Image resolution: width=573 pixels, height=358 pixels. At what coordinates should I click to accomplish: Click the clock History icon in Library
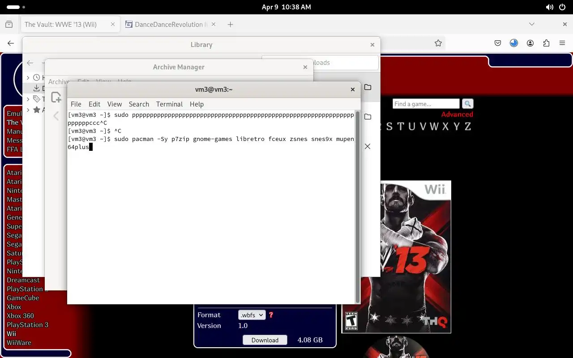(x=37, y=77)
